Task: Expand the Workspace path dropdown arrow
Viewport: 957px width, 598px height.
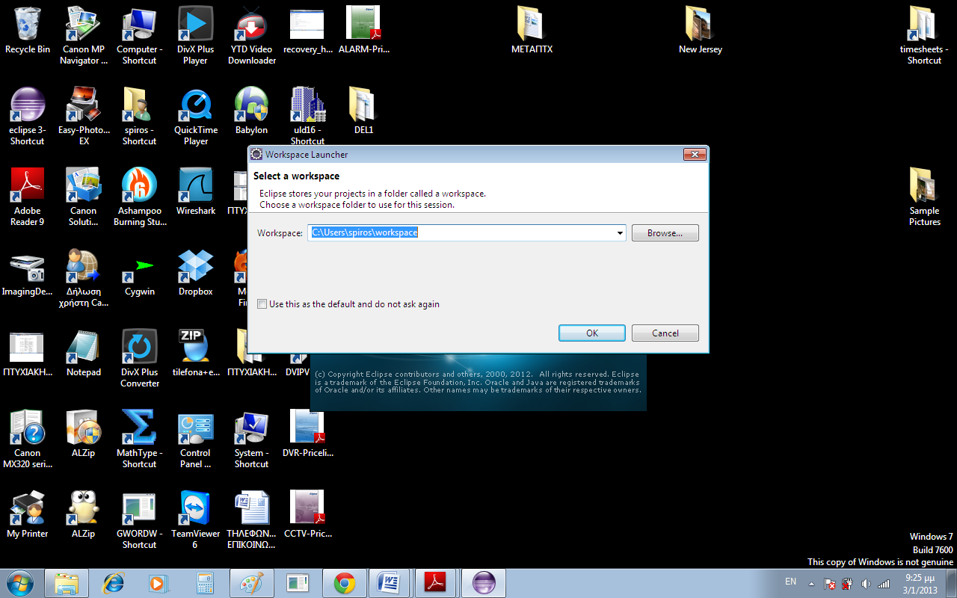Action: 620,233
